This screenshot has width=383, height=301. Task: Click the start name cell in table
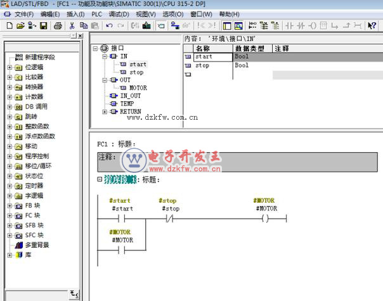213,56
